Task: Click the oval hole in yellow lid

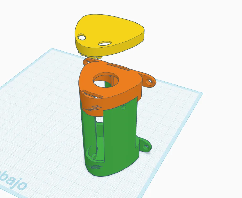Action: pos(105,43)
